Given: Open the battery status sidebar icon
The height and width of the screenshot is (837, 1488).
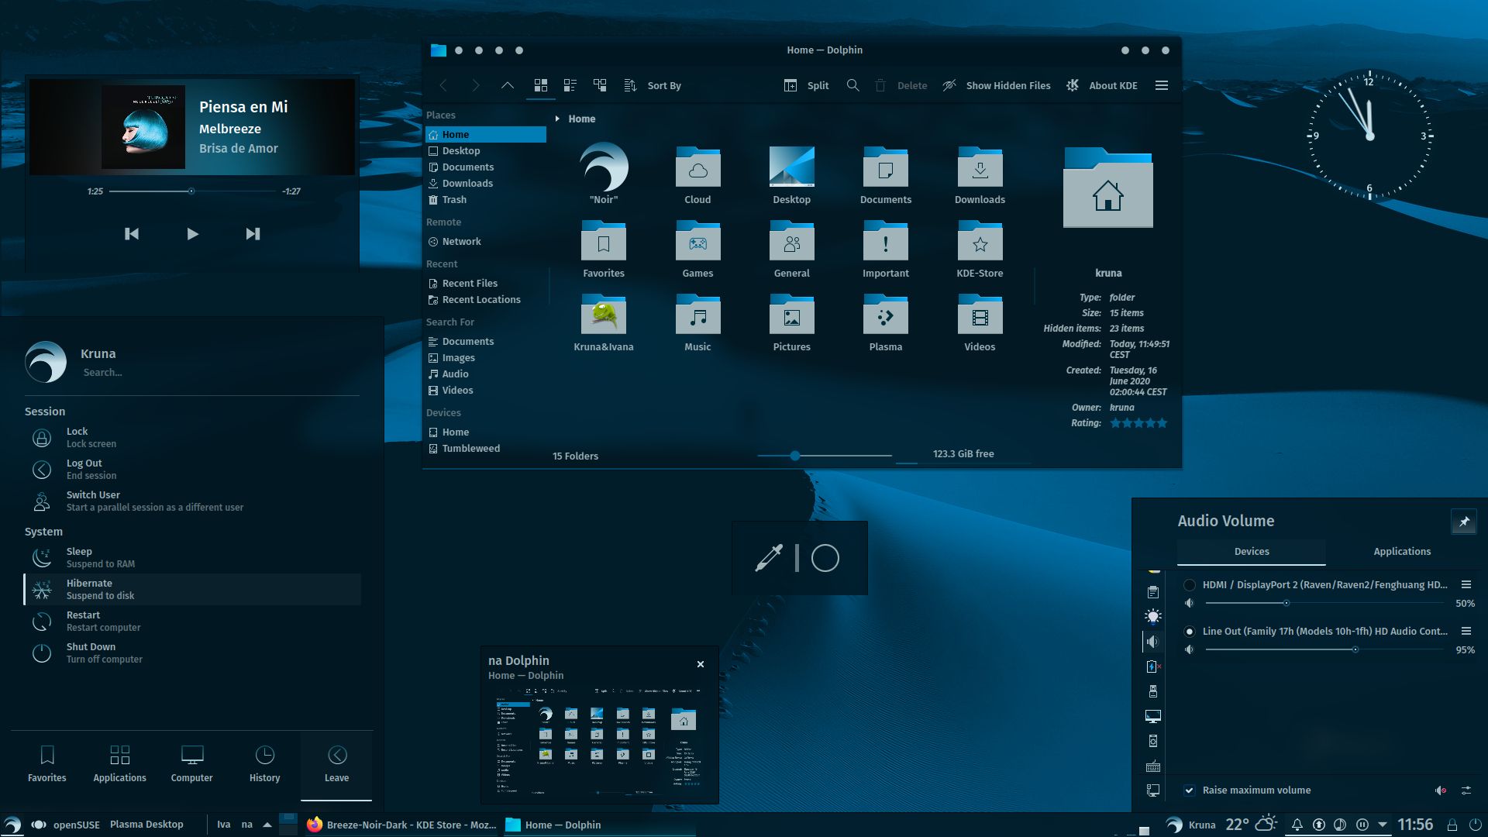Looking at the screenshot, I should [x=1153, y=666].
